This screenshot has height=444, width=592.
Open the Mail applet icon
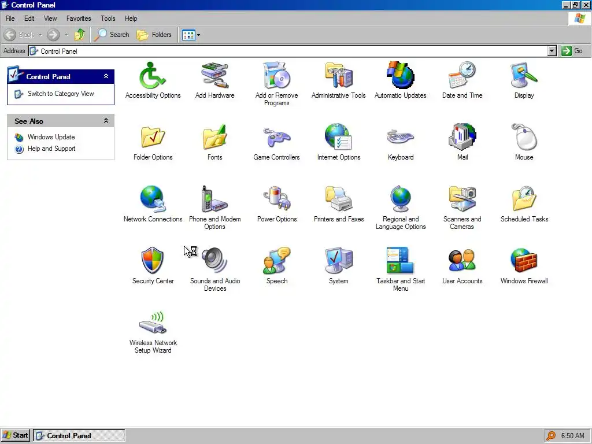point(462,137)
